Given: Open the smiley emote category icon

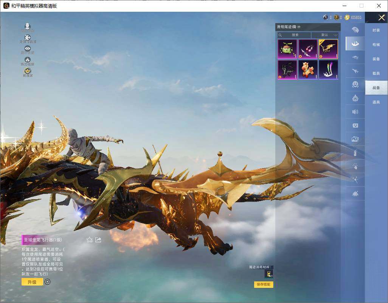Looking at the screenshot, I should (355, 84).
